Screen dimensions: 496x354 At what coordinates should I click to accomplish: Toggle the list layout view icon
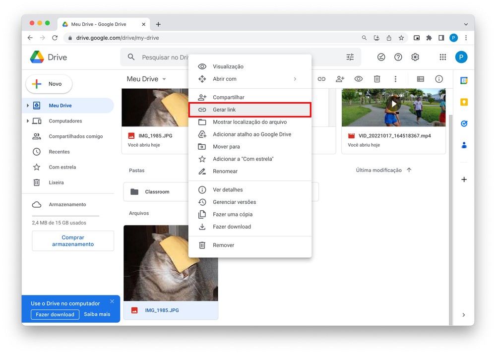point(421,79)
